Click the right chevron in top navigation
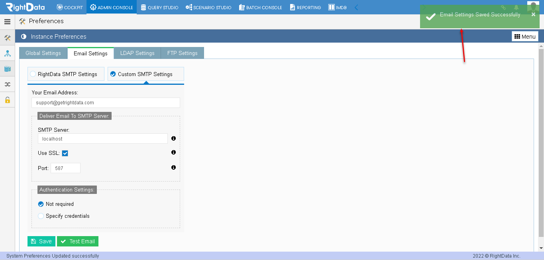Viewport: 544px width, 260px height. (x=424, y=7)
